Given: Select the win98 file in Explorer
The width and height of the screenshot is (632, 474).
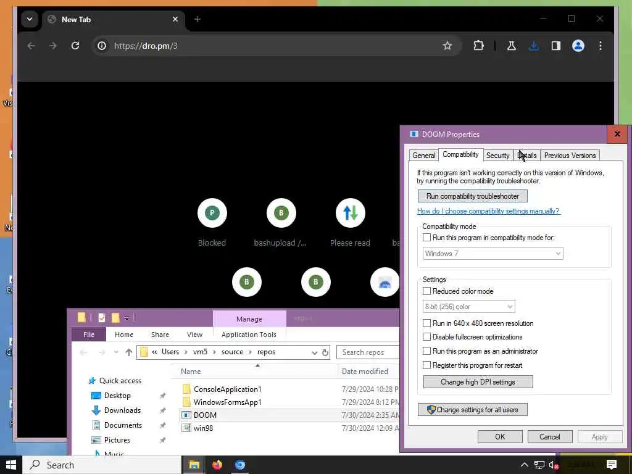Looking at the screenshot, I should pyautogui.click(x=203, y=428).
